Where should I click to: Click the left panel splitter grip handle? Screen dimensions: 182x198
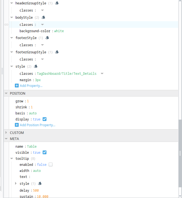coord(2,71)
